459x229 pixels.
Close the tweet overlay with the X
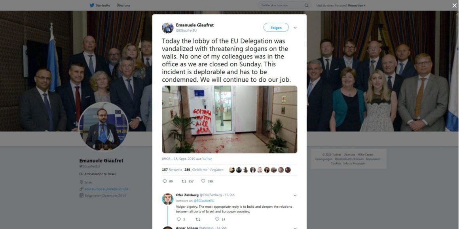454,5
